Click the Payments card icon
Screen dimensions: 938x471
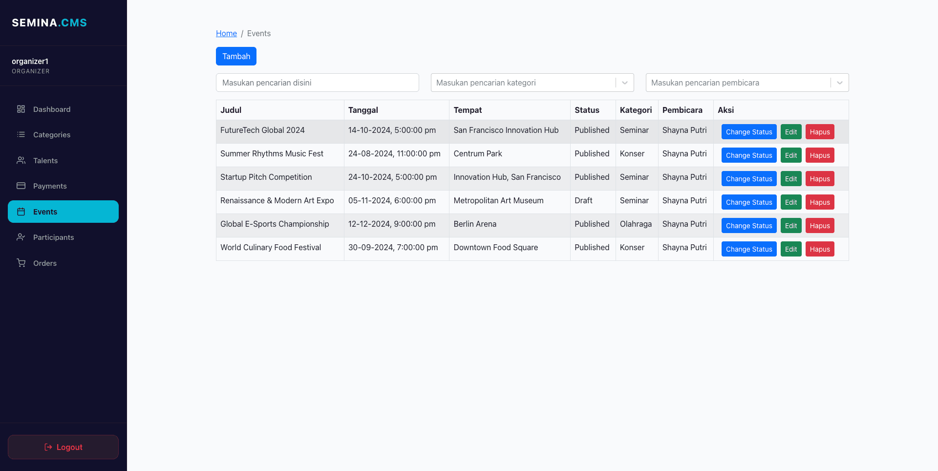(x=21, y=186)
